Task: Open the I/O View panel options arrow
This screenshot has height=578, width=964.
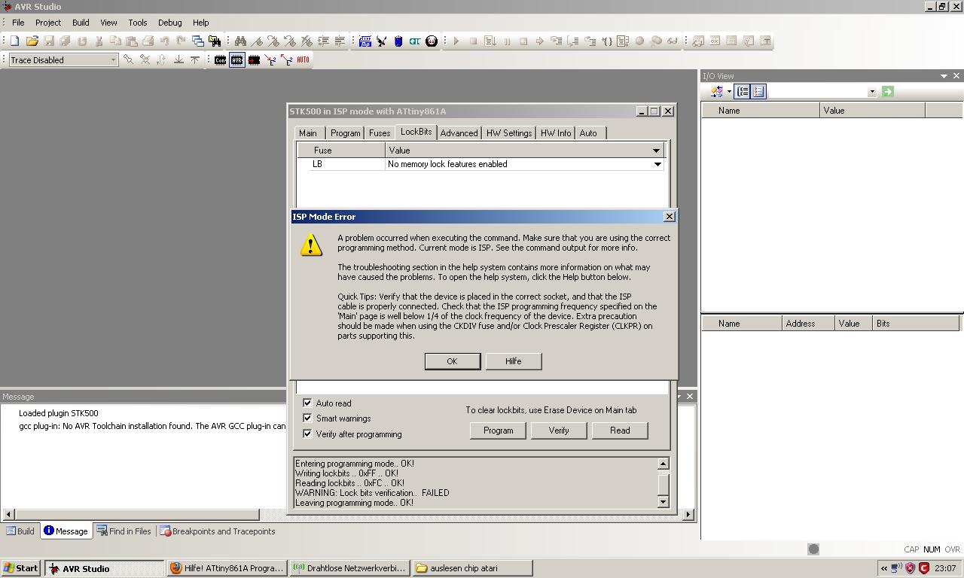Action: pos(944,76)
